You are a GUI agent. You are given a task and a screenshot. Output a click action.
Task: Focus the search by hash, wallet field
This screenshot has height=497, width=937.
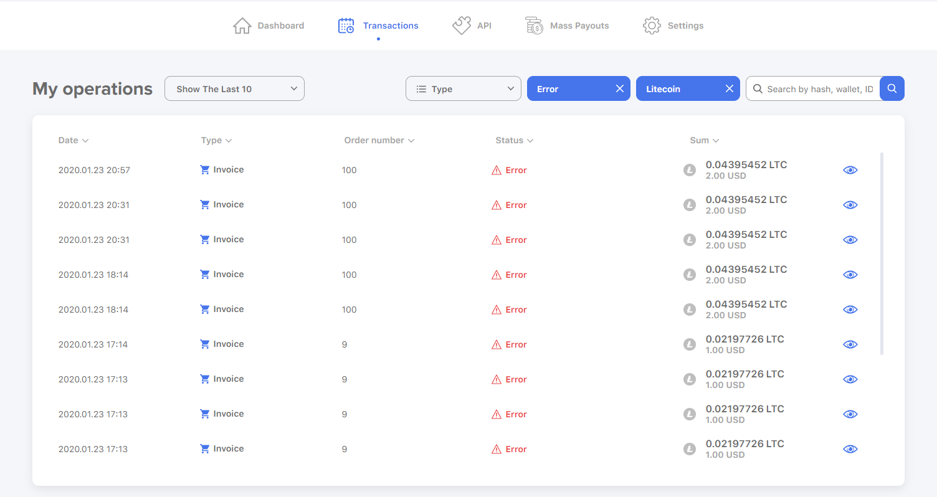(x=813, y=88)
